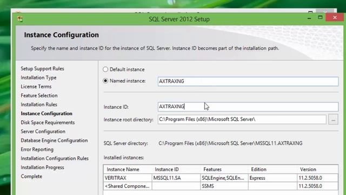Select the VERITRAX instance row
This screenshot has height=195, width=346.
click(x=221, y=178)
